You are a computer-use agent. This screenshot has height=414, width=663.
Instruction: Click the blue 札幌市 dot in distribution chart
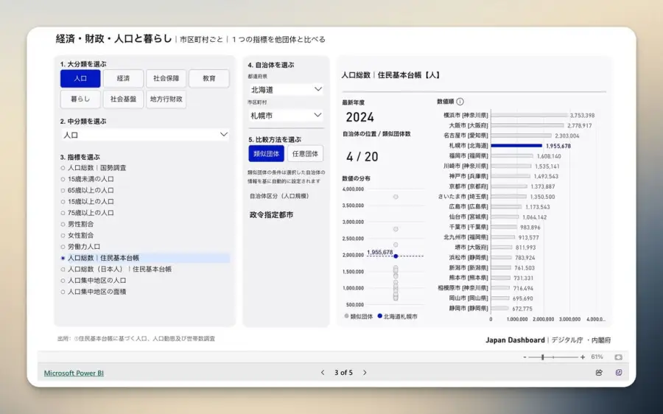tap(396, 256)
